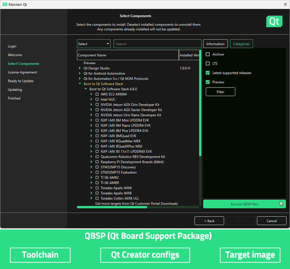This screenshot has width=290, height=269.
Task: Click Browse QBSP files button
Action: pyautogui.click(x=244, y=204)
